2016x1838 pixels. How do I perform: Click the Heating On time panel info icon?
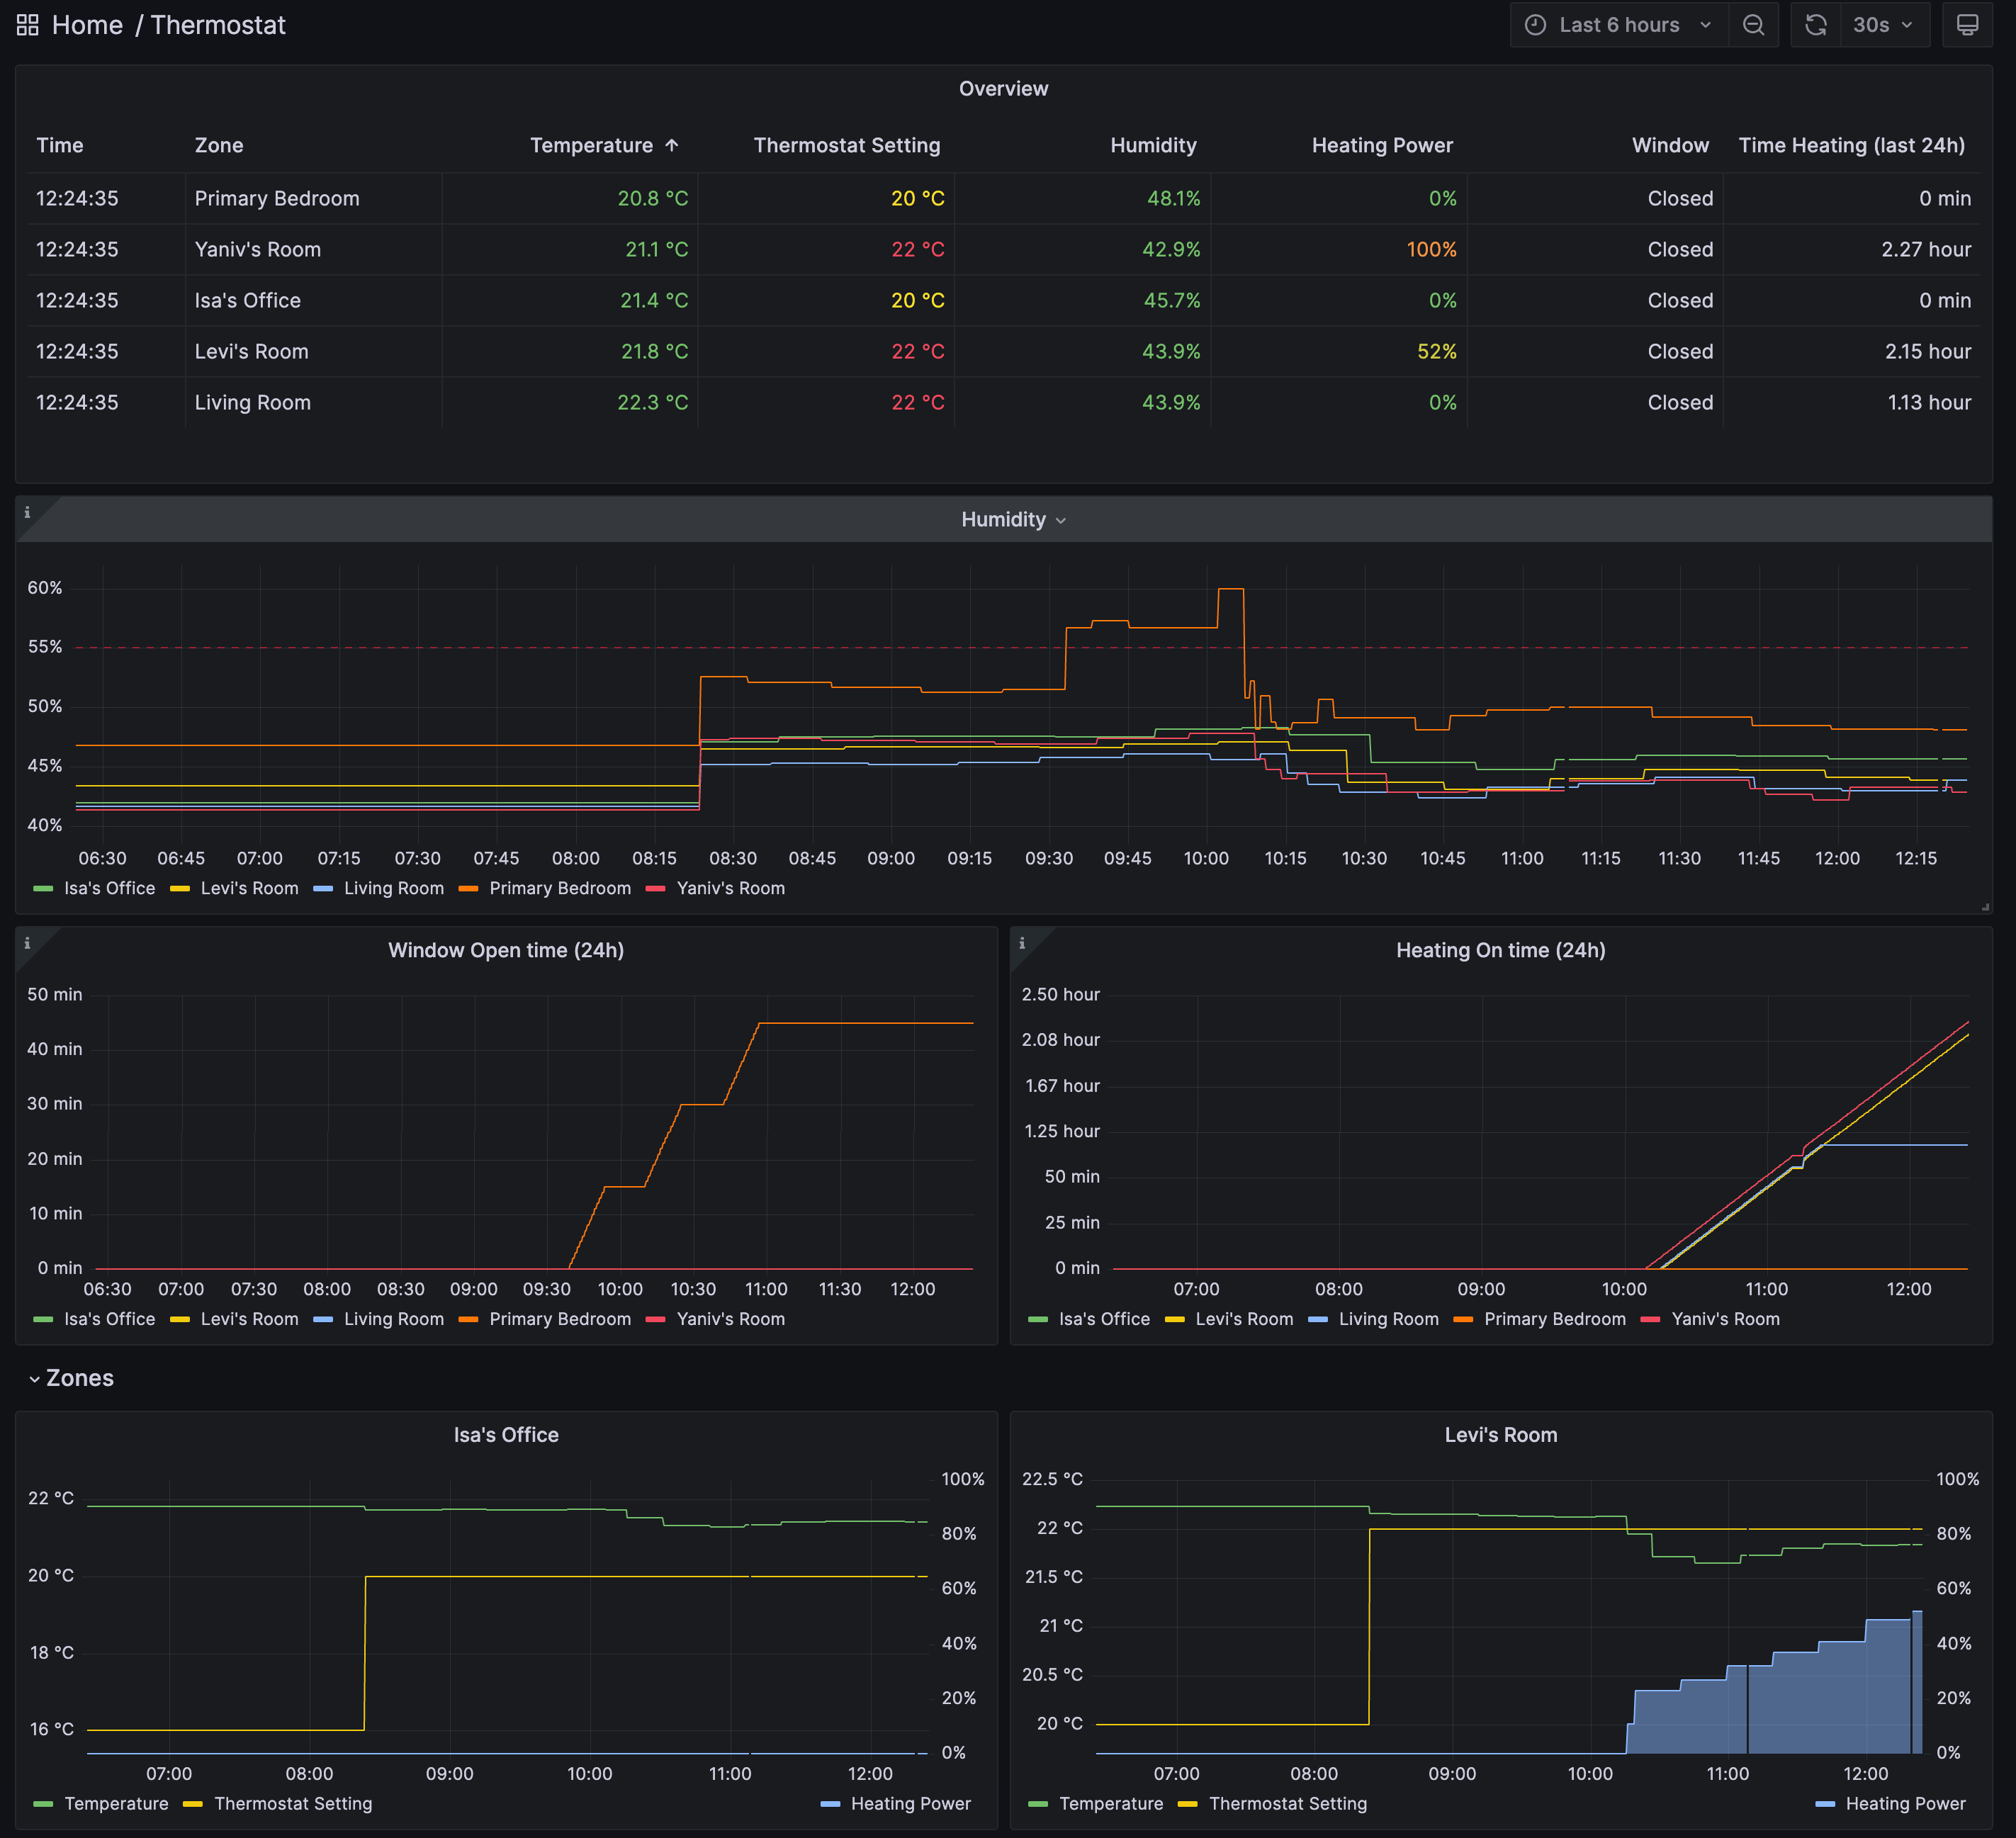(x=1022, y=943)
